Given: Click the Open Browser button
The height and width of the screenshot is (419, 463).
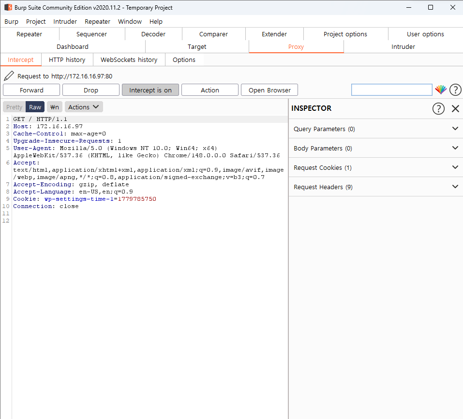Looking at the screenshot, I should [269, 90].
